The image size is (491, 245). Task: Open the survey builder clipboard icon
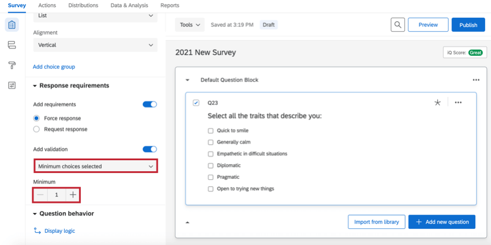coord(12,25)
